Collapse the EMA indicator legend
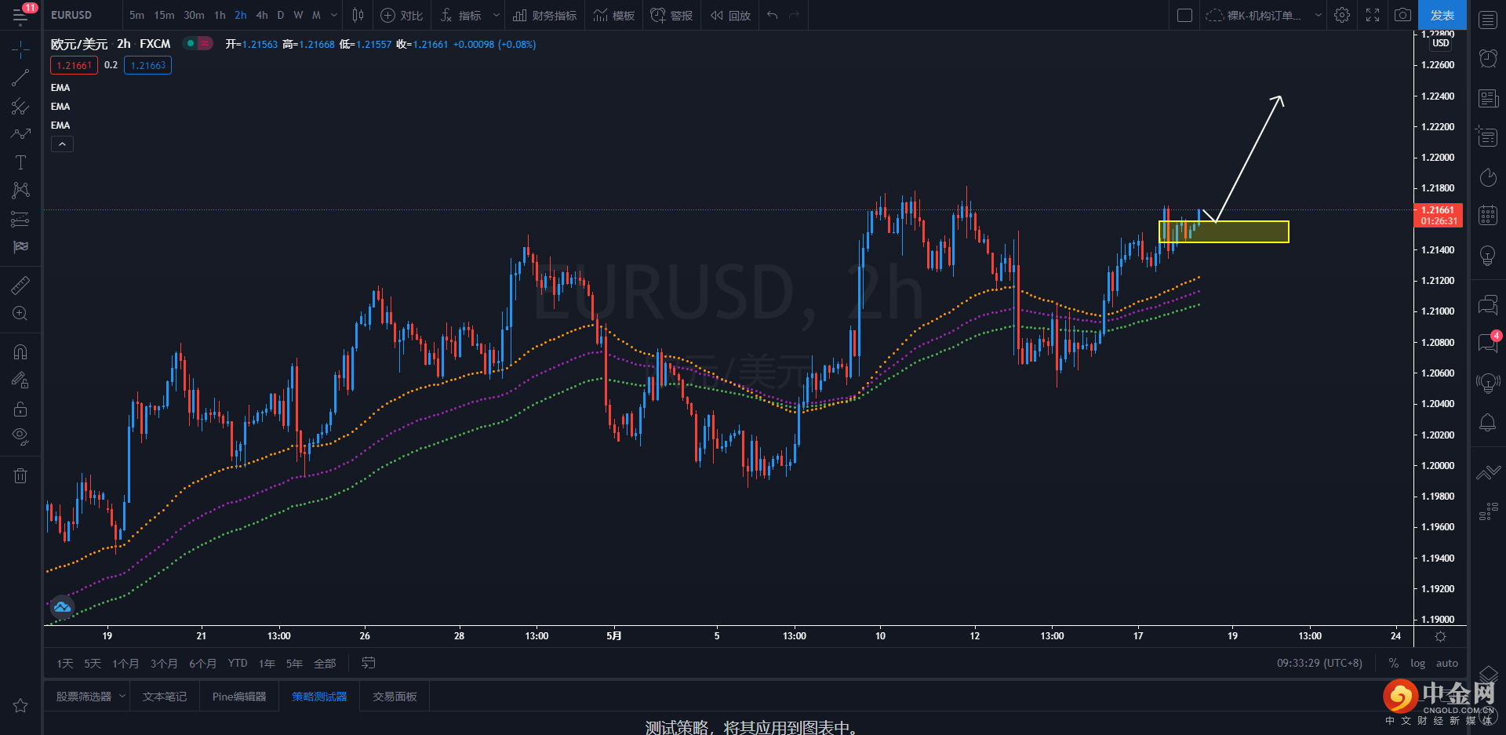 pos(62,144)
